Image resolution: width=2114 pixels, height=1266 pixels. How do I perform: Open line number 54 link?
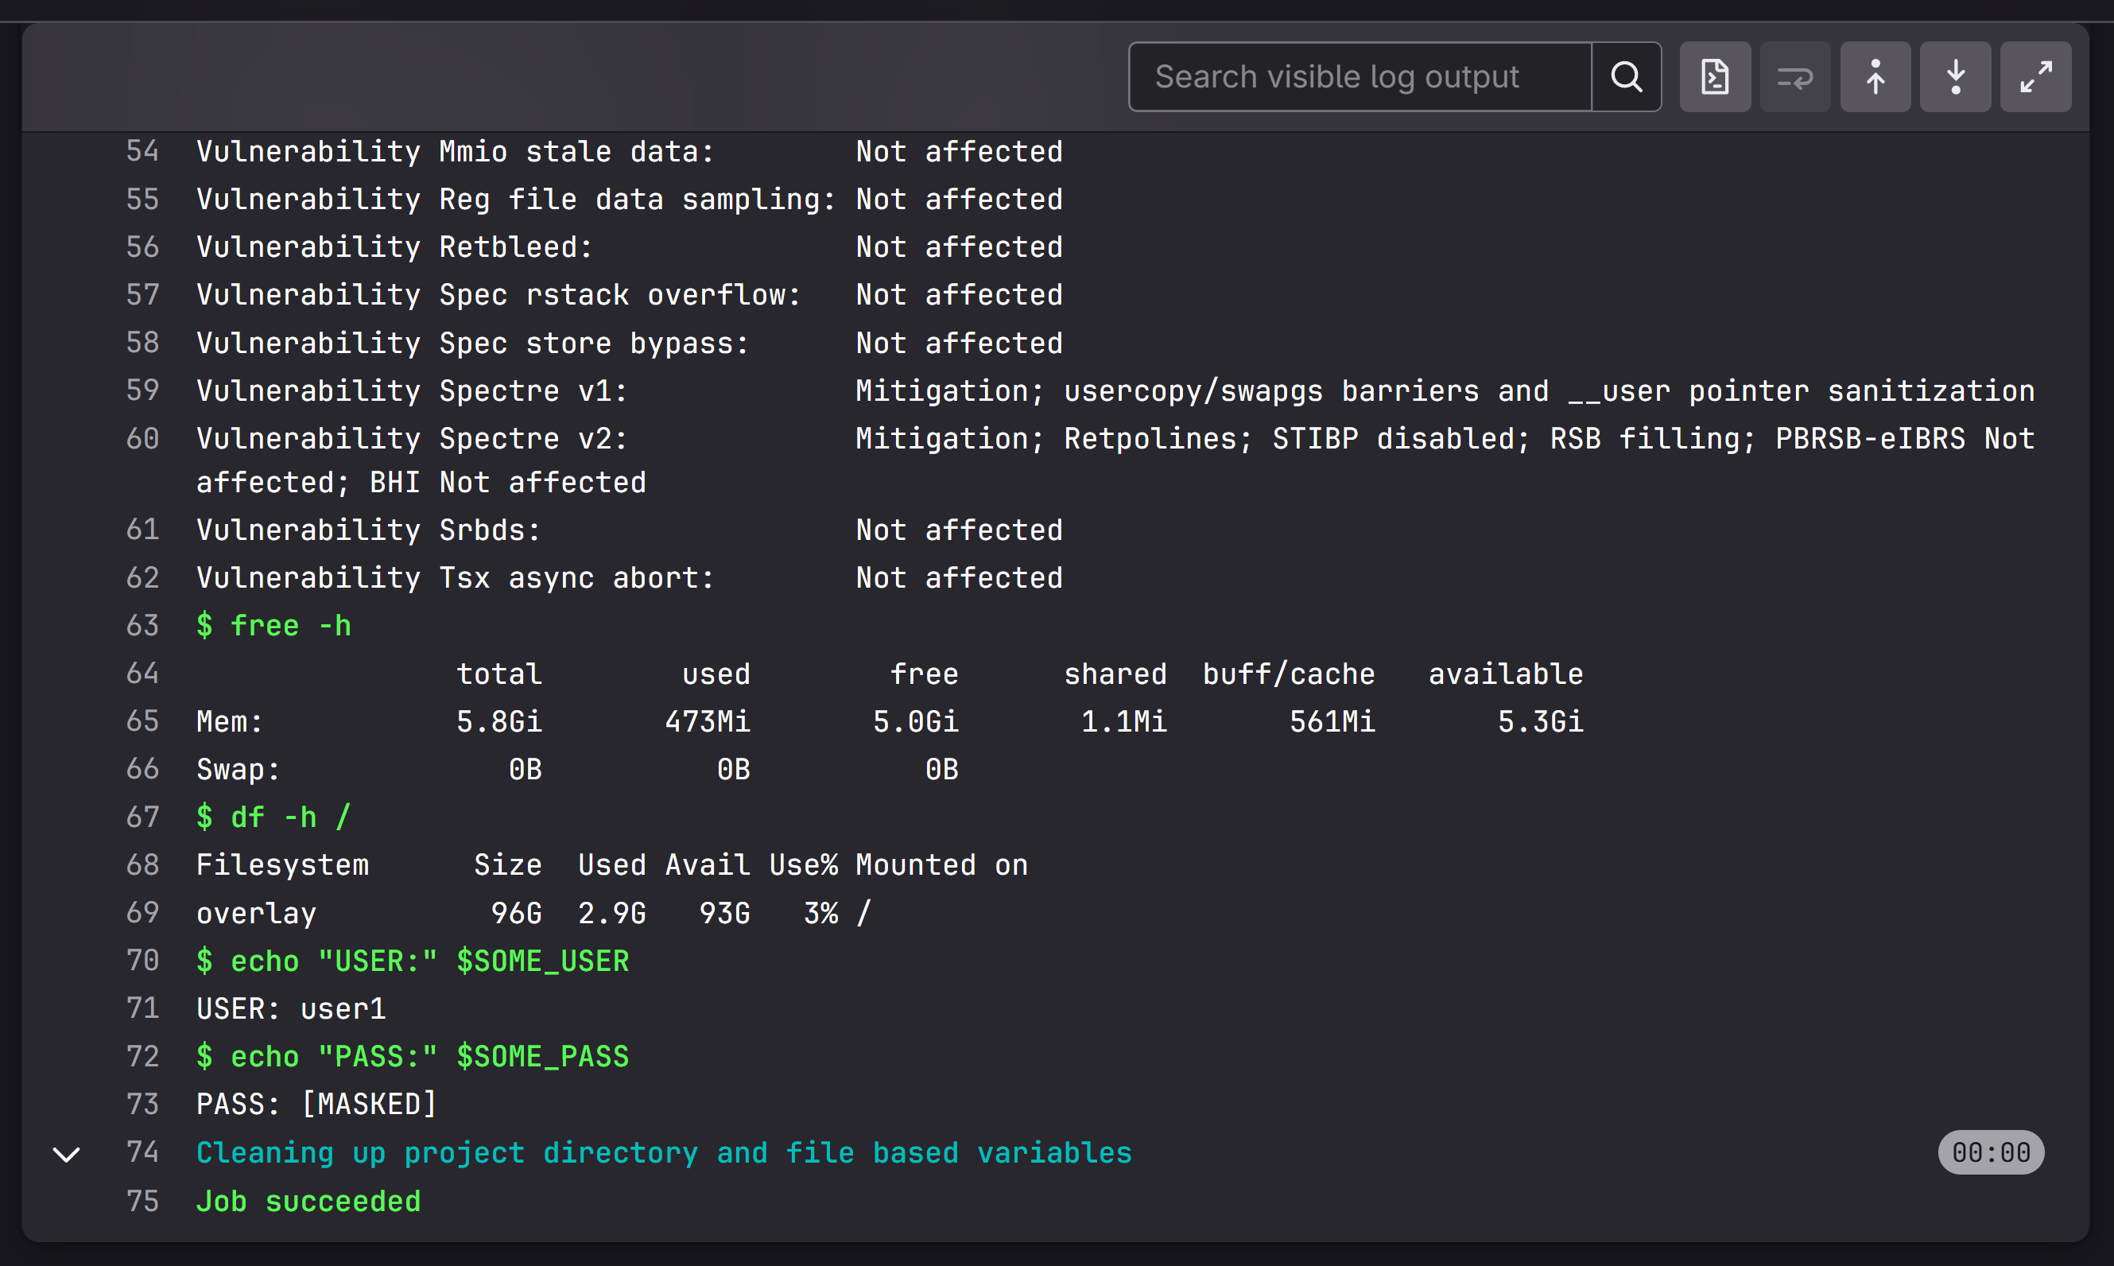(x=142, y=151)
